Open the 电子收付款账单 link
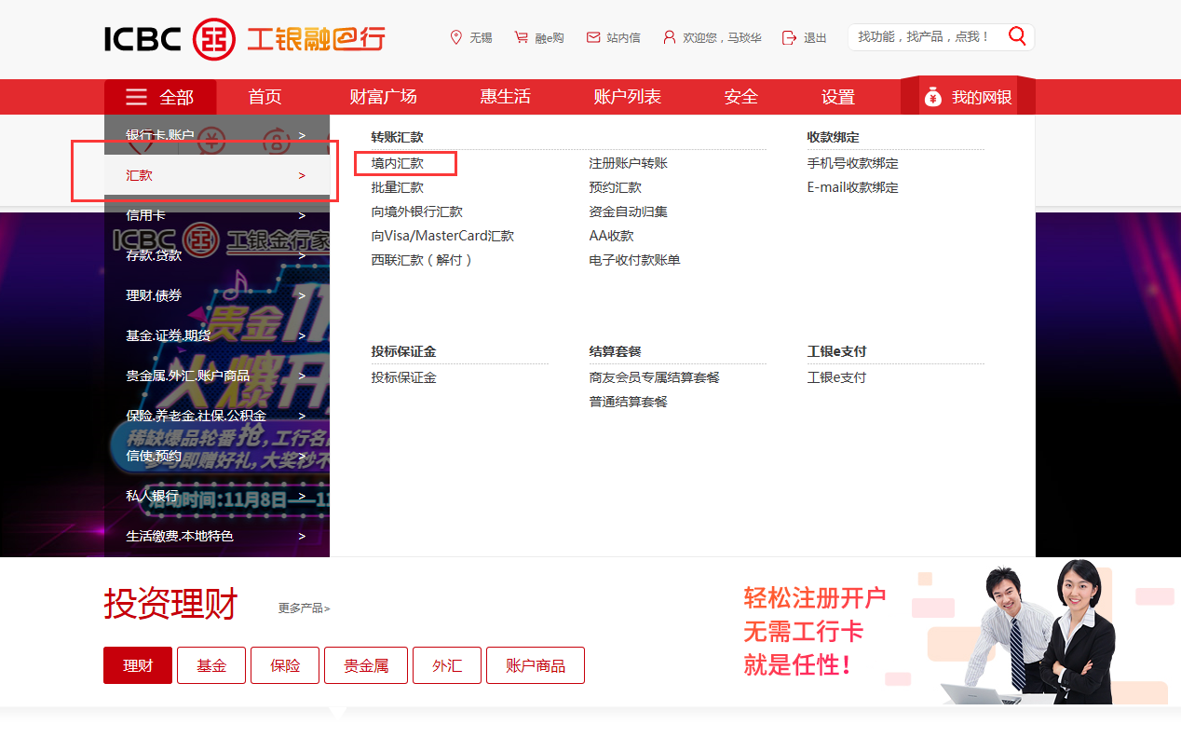1181x738 pixels. pos(634,260)
